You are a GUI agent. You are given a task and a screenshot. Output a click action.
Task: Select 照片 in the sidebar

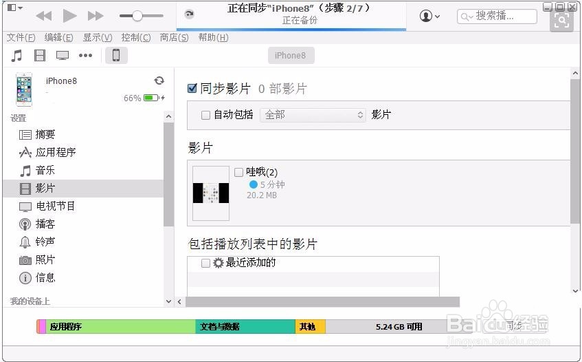click(37, 259)
